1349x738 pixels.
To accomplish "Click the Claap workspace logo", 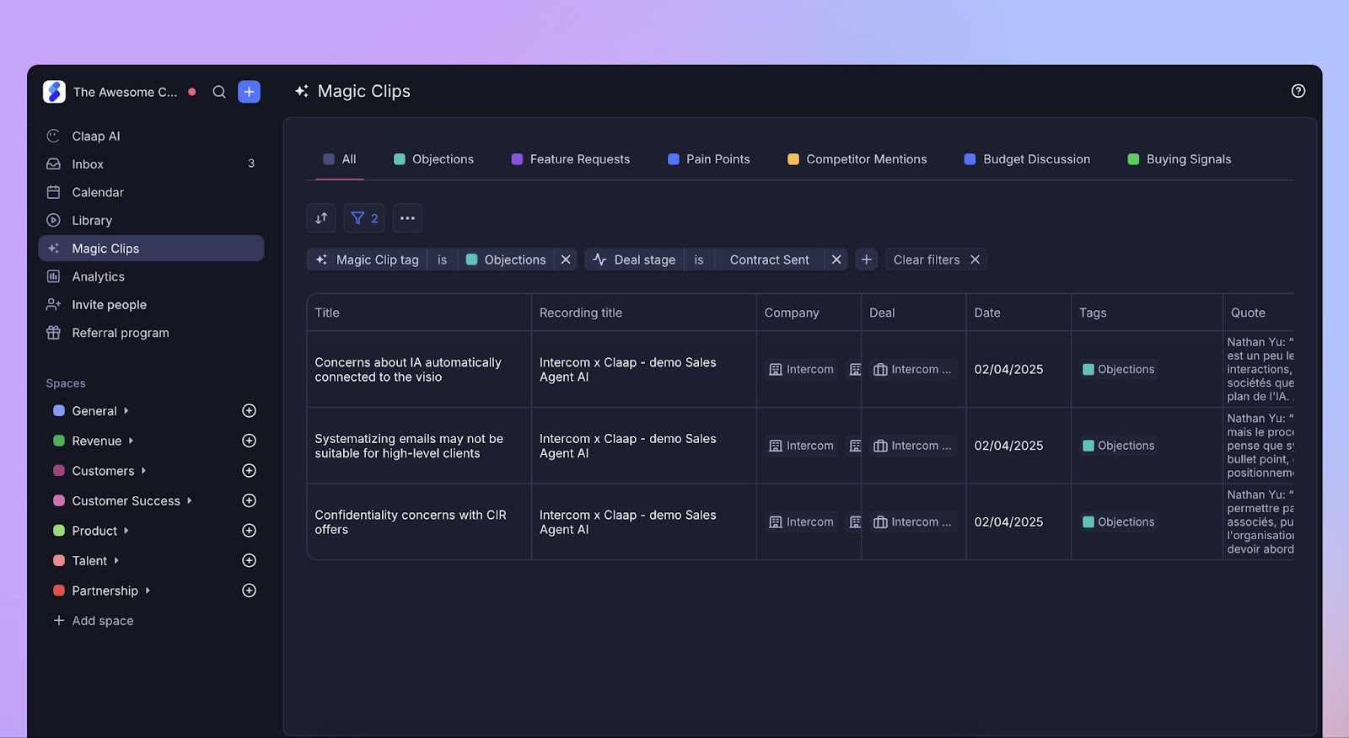I will 54,92.
